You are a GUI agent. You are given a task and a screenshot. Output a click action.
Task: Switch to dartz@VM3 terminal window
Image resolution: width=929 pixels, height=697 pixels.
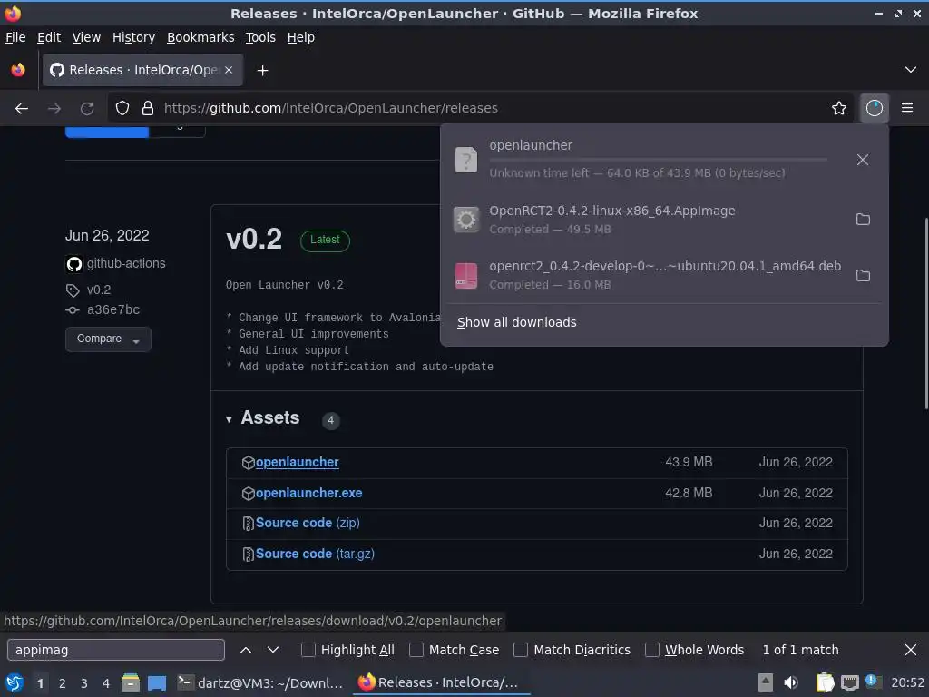260,682
